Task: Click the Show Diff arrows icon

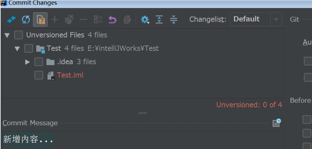Action: (11, 19)
